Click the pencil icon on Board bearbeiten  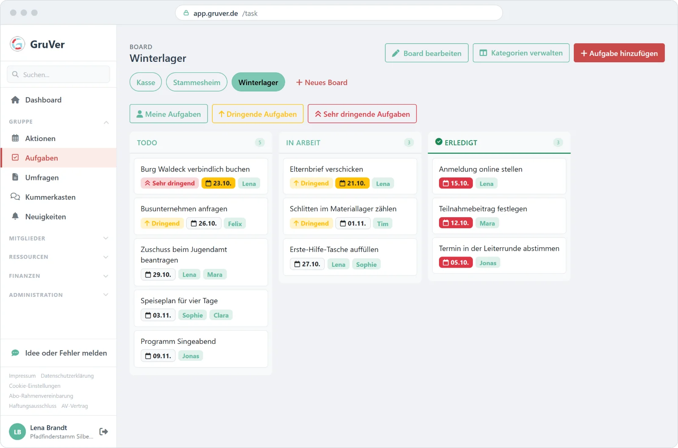396,53
